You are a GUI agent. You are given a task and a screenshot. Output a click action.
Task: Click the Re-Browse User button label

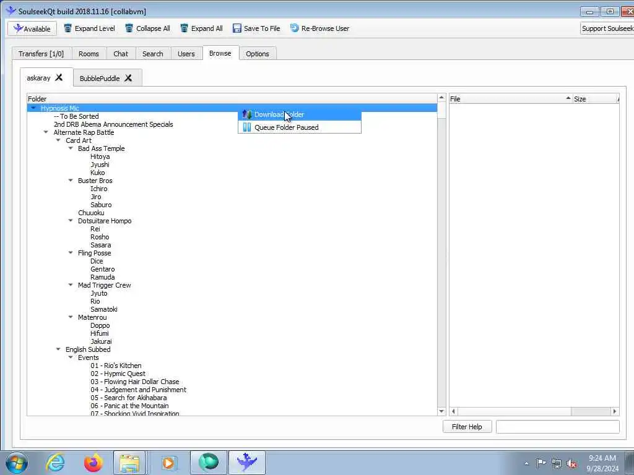[x=325, y=28]
